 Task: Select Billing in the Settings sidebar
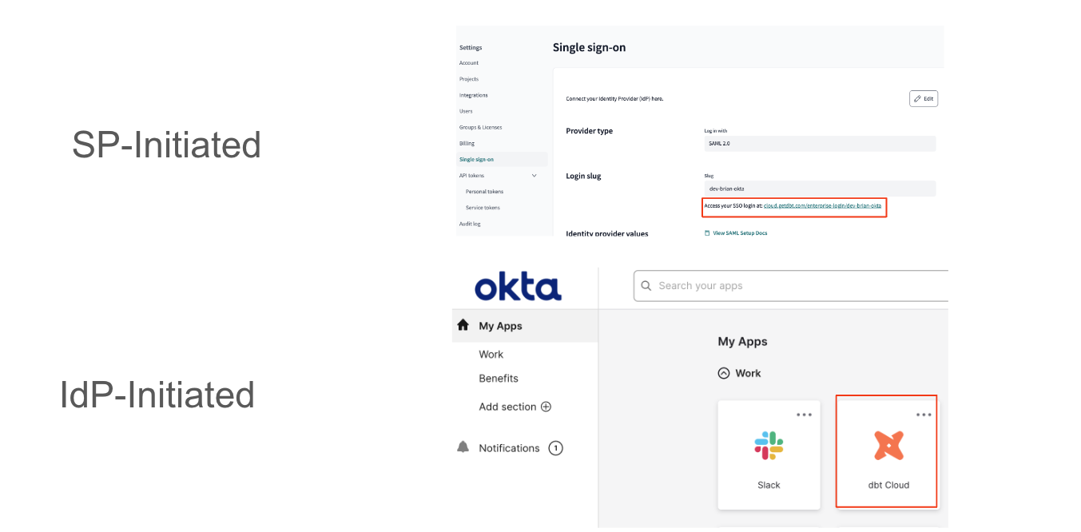click(x=466, y=143)
